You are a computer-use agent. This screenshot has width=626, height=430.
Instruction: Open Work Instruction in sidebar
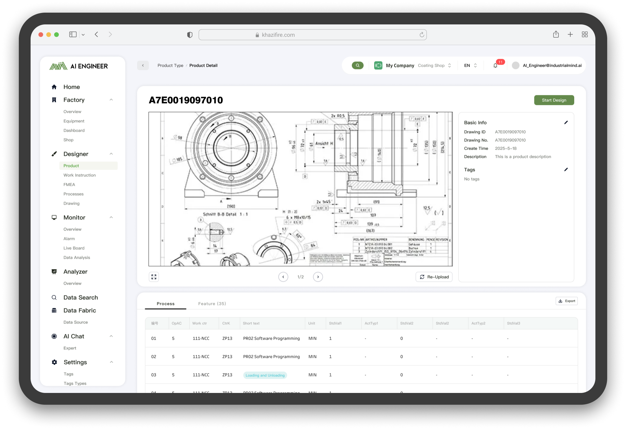[x=79, y=175]
